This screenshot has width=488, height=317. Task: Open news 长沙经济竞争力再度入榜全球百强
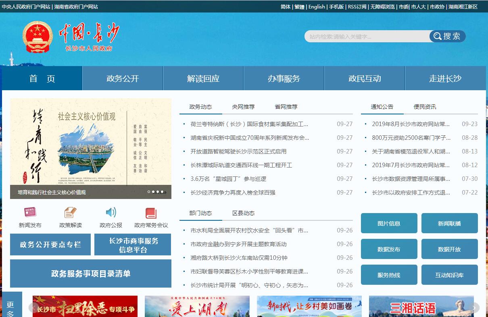[233, 193]
